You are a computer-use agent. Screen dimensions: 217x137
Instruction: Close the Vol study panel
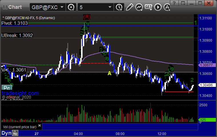point(39,125)
